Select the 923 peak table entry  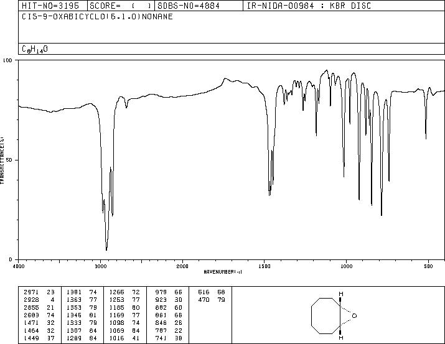tap(169, 300)
